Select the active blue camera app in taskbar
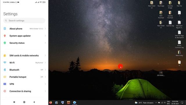 (75, 102)
